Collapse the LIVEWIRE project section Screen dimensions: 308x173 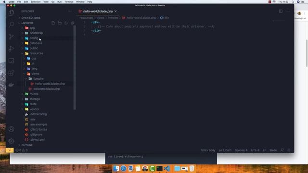27,23
